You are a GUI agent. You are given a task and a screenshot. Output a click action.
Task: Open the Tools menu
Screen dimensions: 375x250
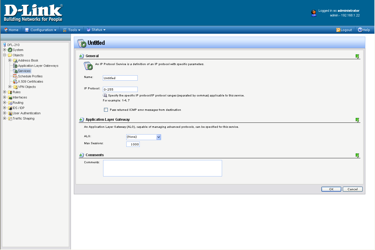[x=72, y=30]
